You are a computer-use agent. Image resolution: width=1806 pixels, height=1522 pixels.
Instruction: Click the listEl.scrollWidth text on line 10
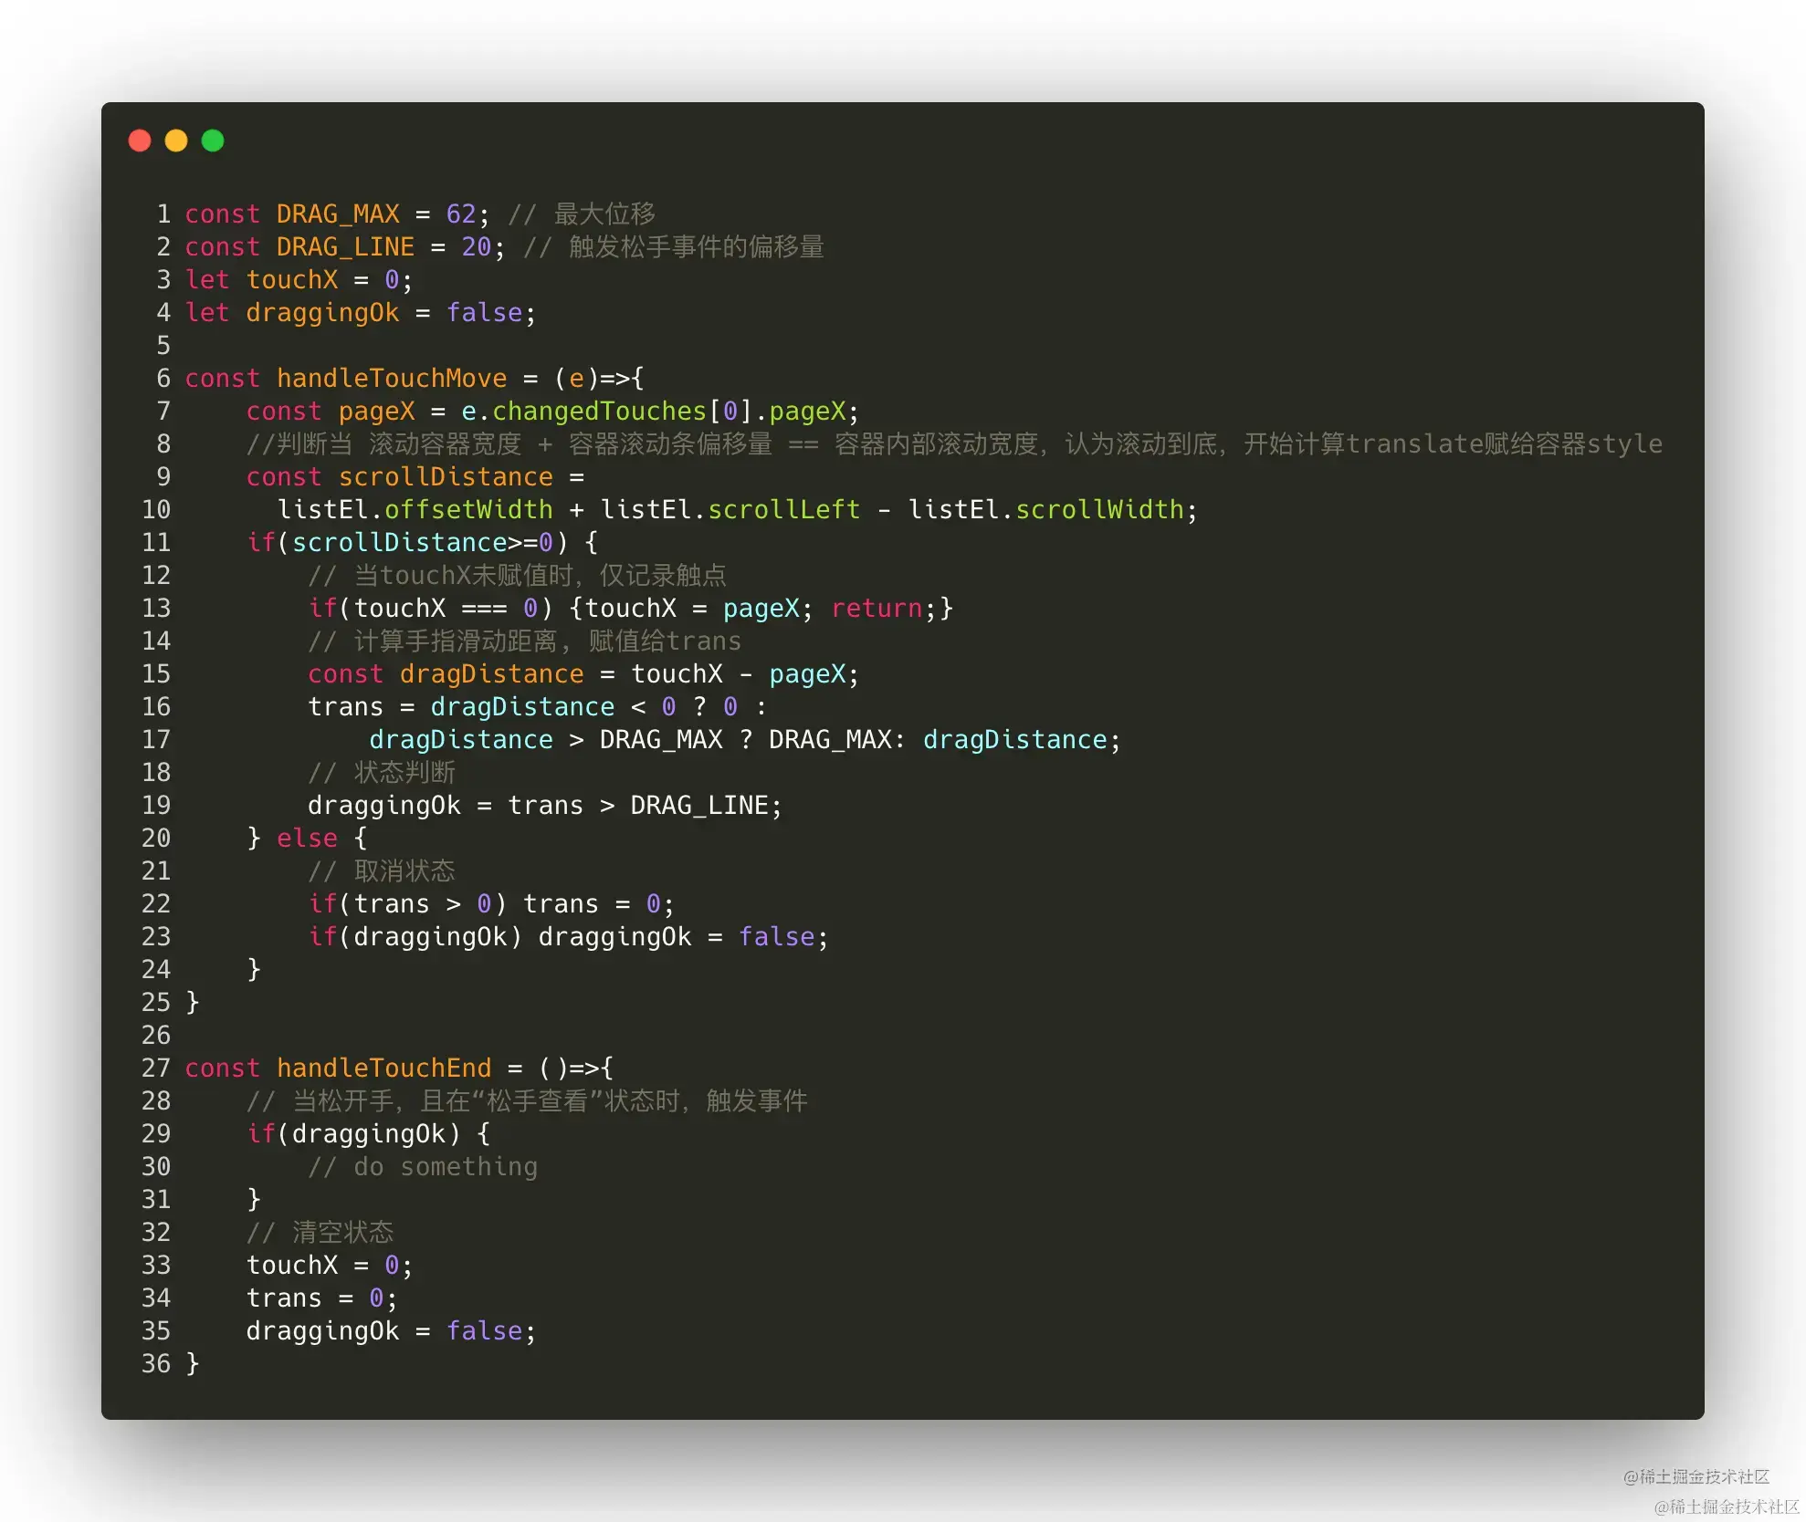(x=1045, y=510)
